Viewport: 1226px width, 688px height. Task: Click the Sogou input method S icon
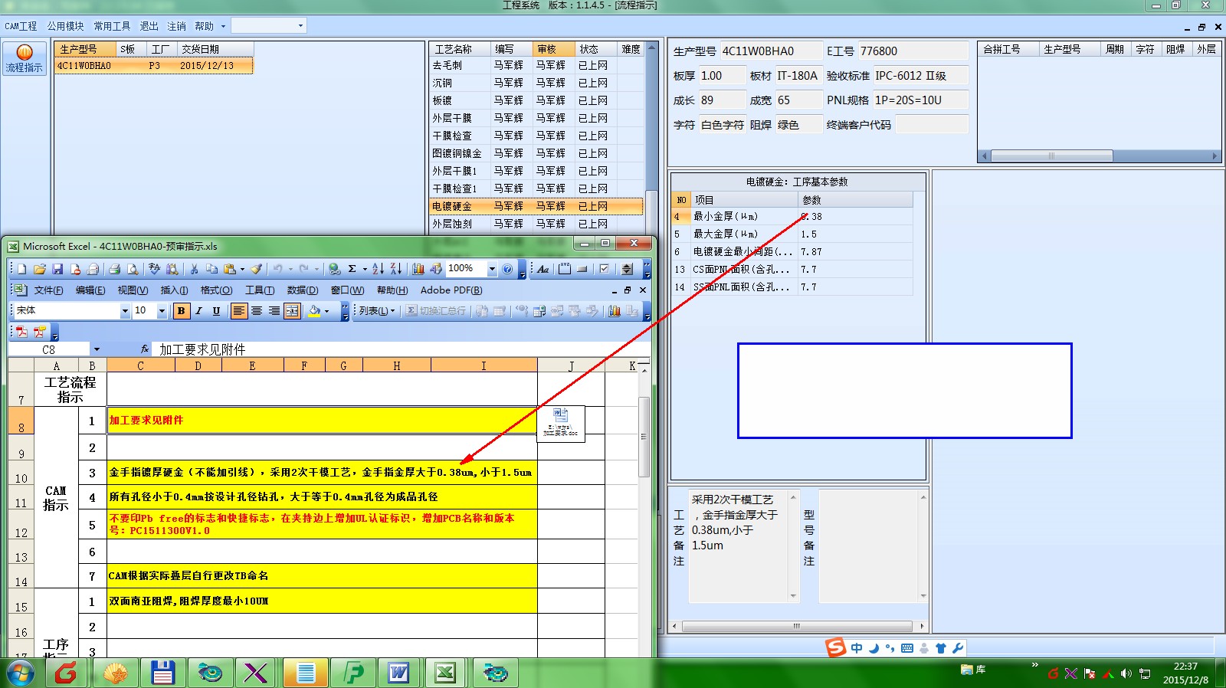[835, 647]
